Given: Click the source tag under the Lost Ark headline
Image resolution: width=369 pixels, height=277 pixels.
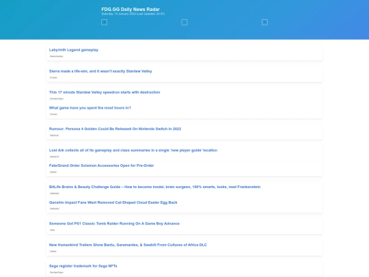Looking at the screenshot, I should pos(55,157).
